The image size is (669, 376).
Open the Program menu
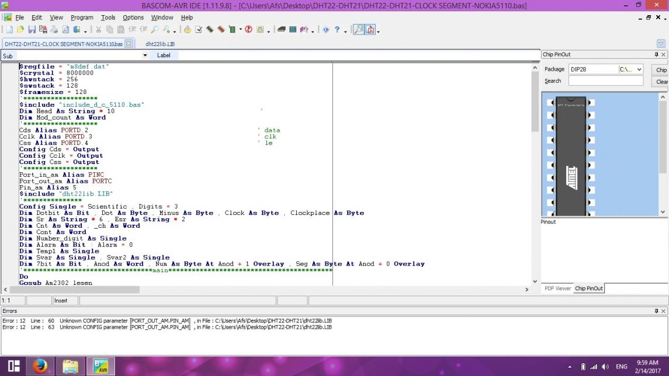(x=82, y=18)
